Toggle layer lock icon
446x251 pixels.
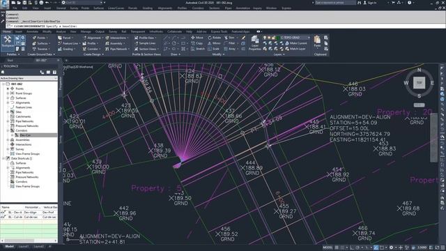(274, 38)
